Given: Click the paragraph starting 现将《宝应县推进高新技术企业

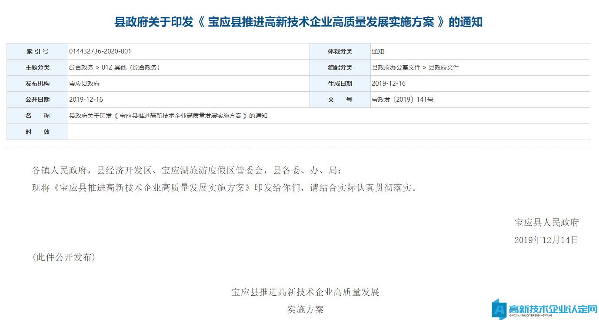Looking at the screenshot, I should pos(225,188).
